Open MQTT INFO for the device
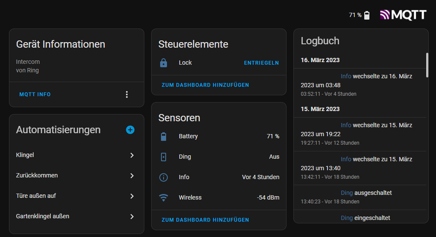Screen dimensions: 436x237 point(35,94)
